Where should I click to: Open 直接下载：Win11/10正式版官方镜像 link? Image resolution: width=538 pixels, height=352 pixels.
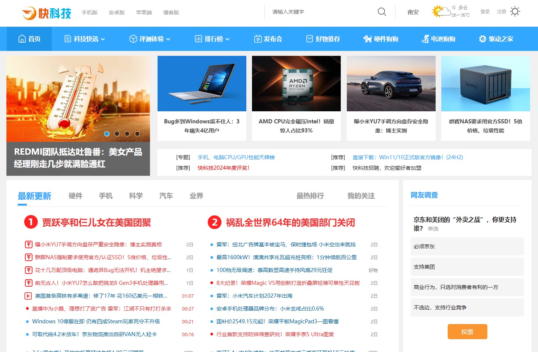[408, 157]
